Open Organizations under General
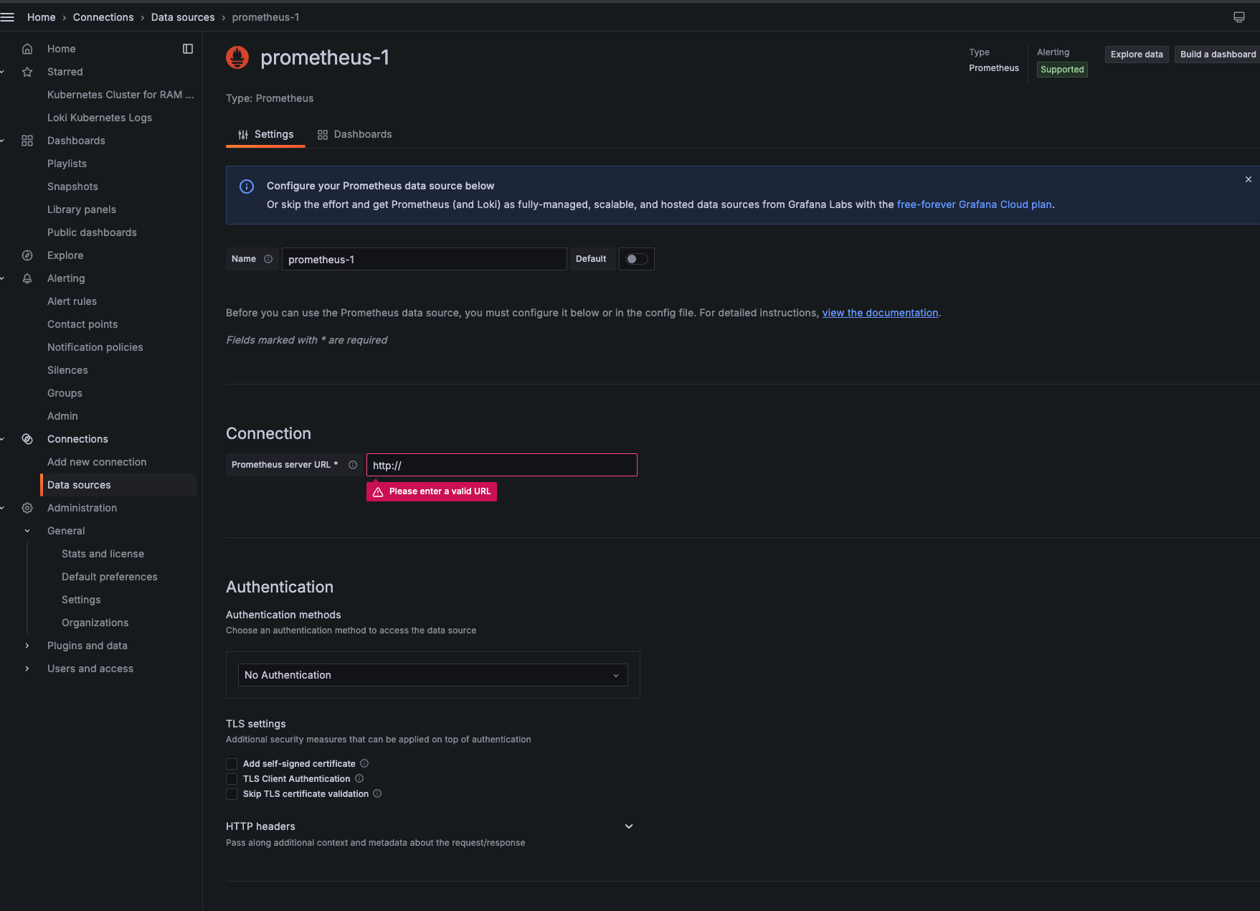 (x=95, y=623)
